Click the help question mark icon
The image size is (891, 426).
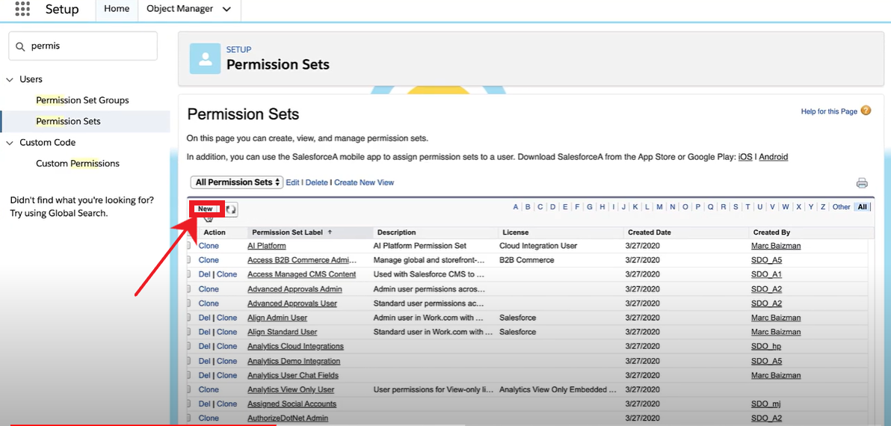866,111
